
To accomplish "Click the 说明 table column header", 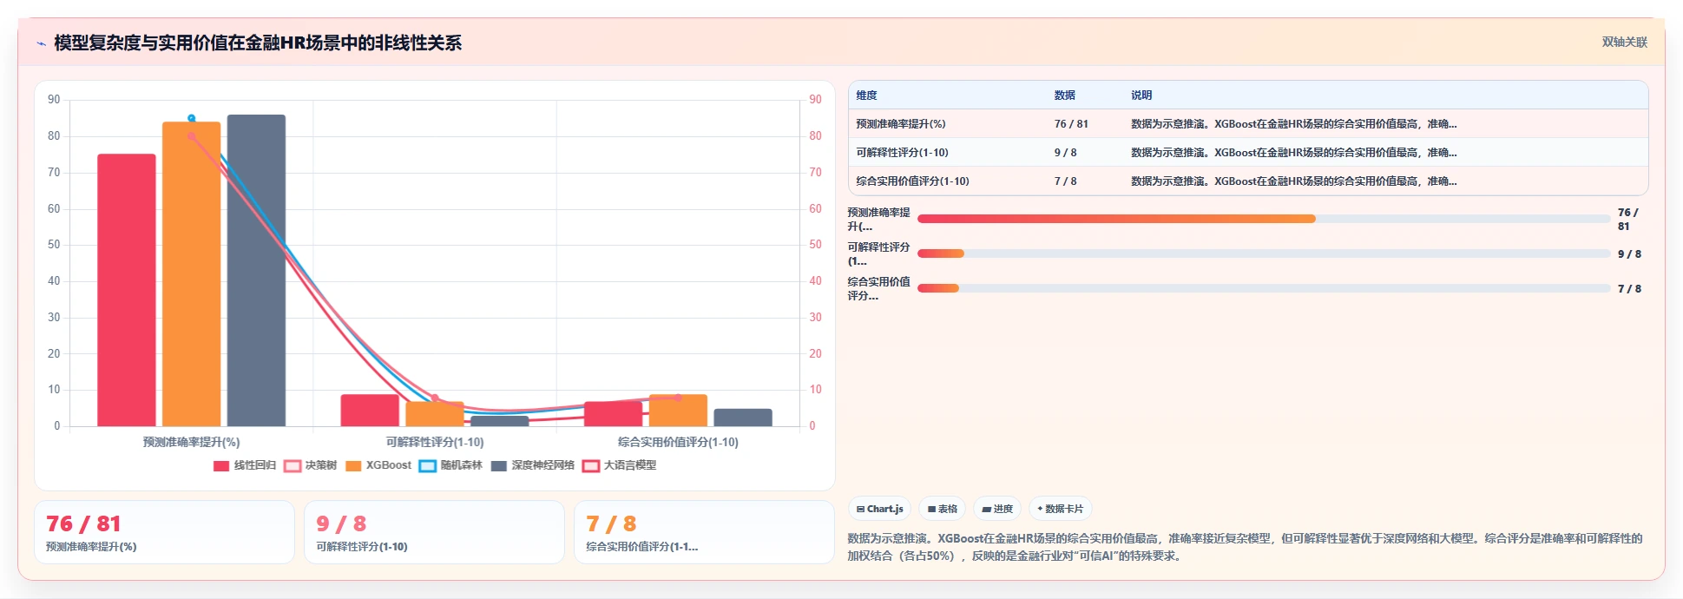I will (1141, 95).
